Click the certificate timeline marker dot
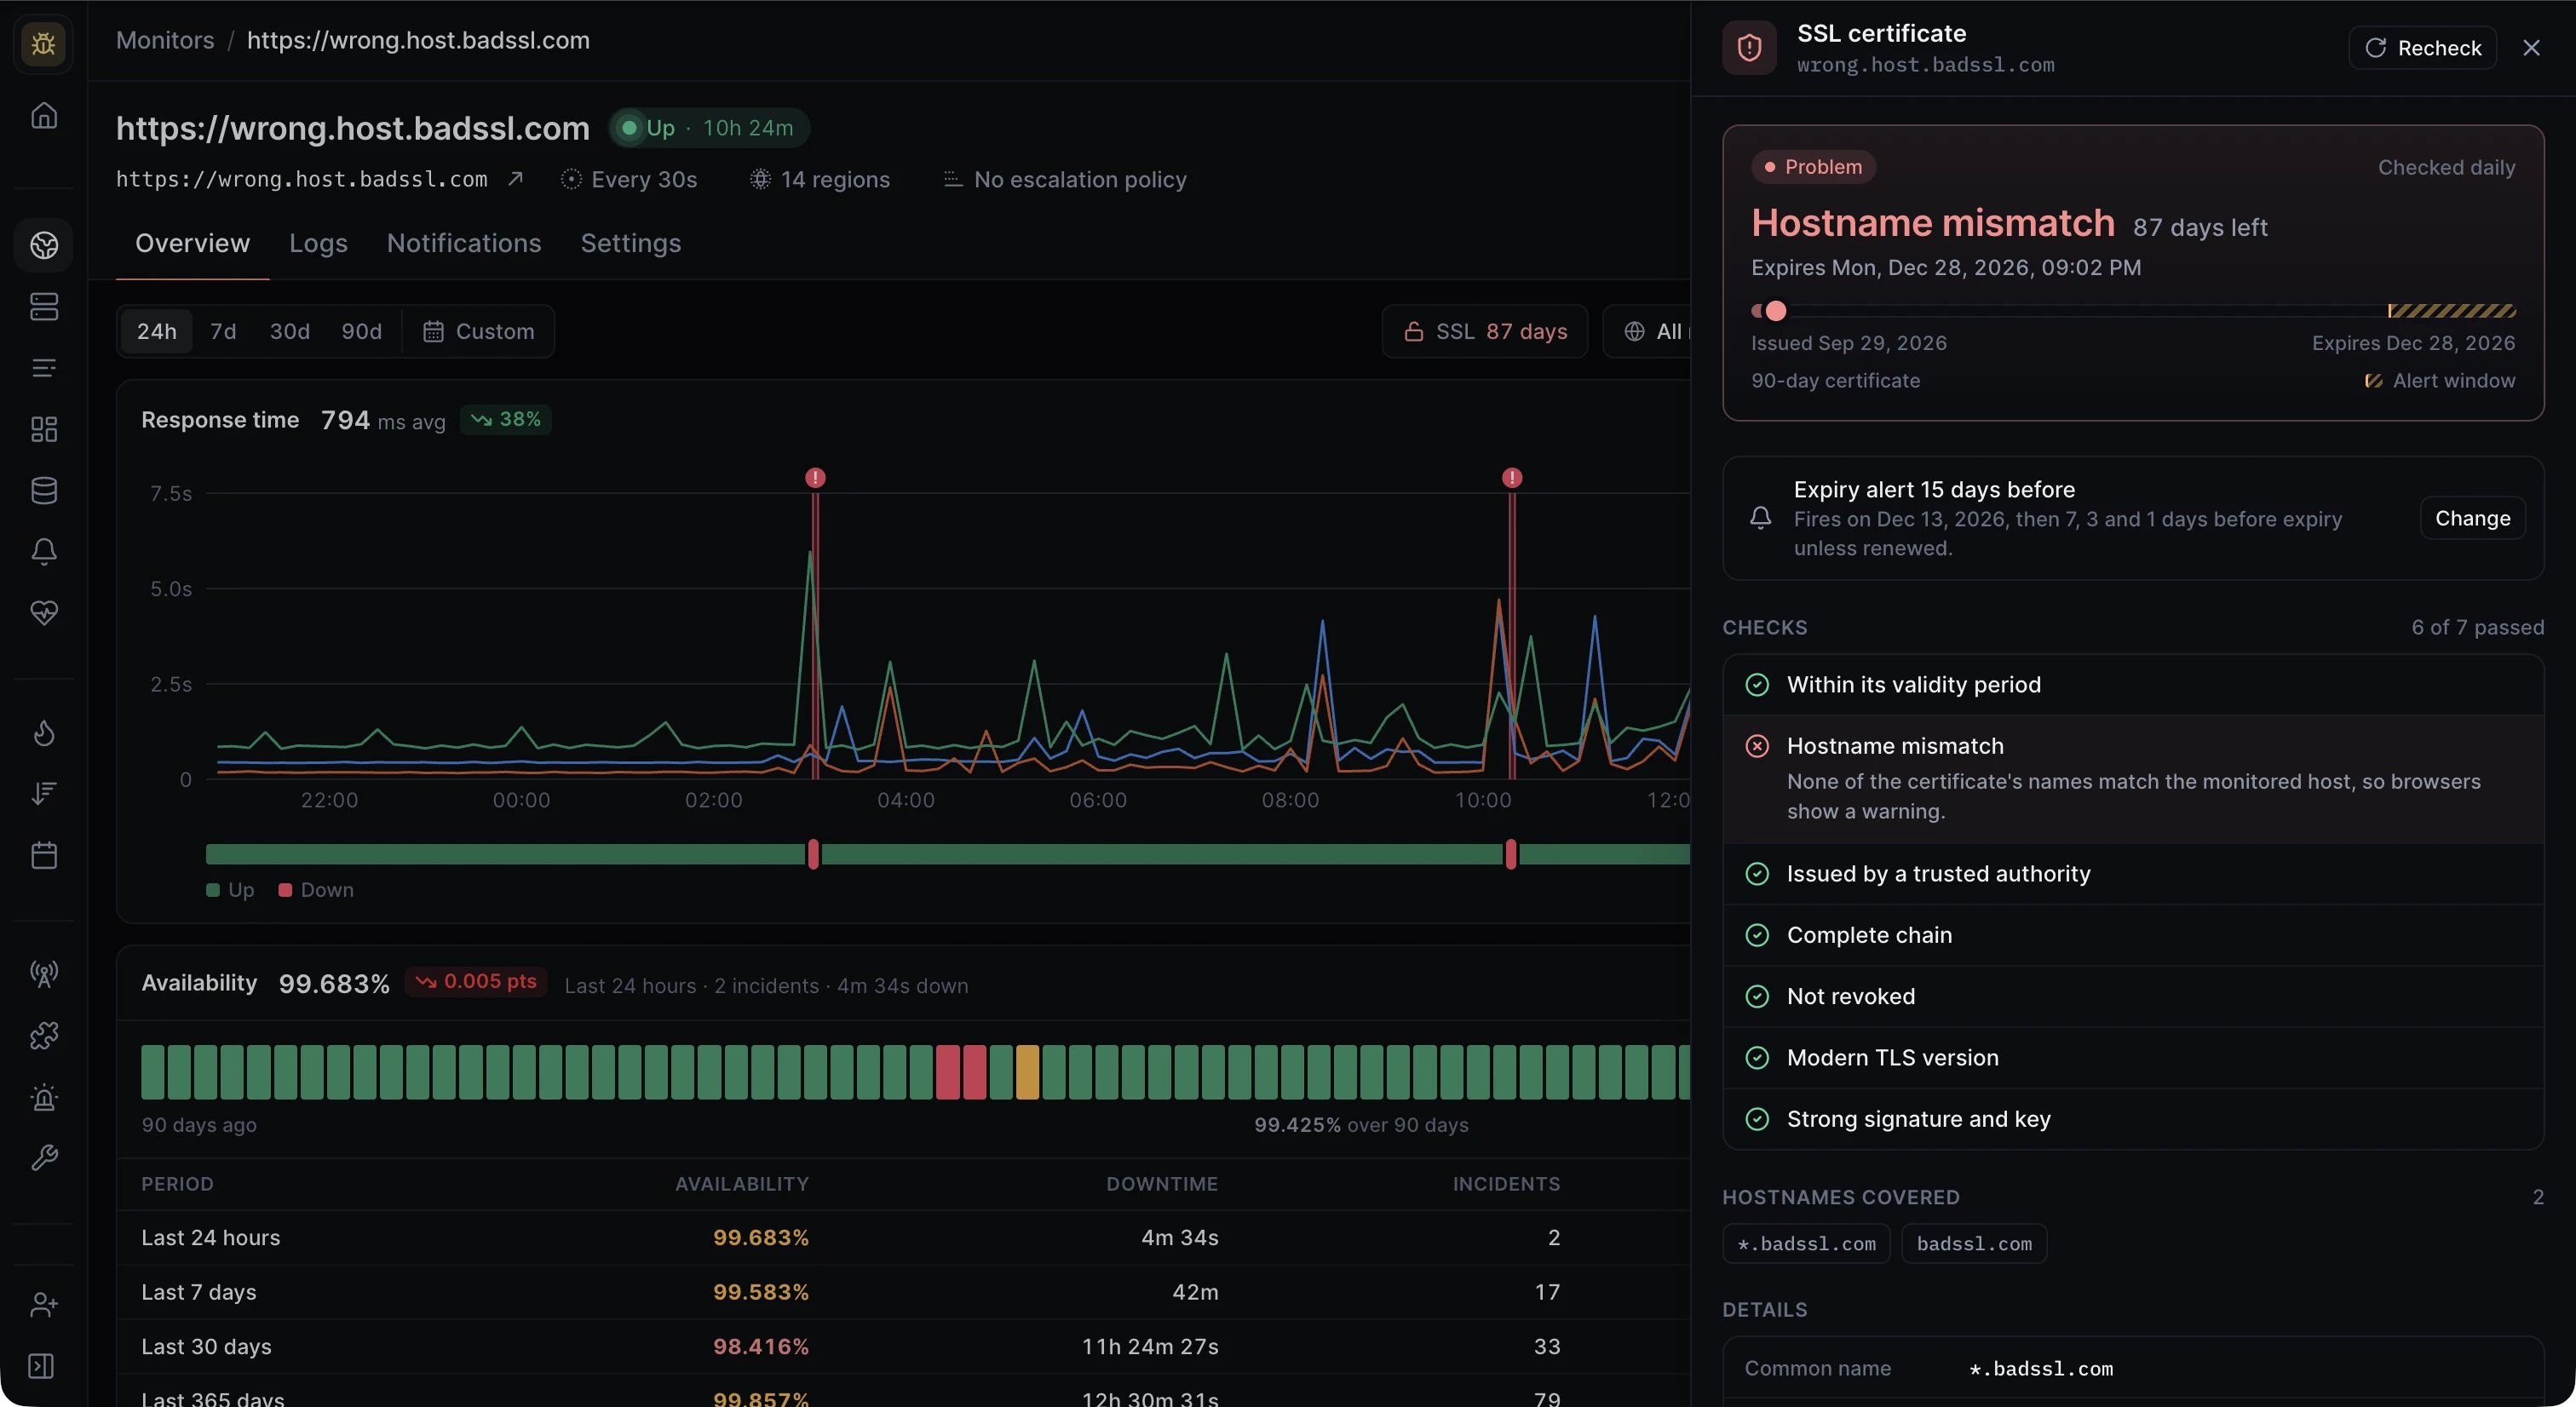This screenshot has height=1407, width=2576. tap(1776, 311)
